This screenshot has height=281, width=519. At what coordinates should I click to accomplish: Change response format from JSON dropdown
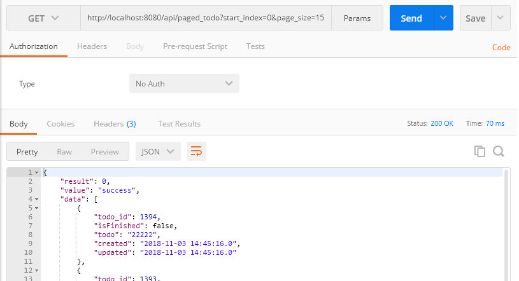click(x=158, y=151)
